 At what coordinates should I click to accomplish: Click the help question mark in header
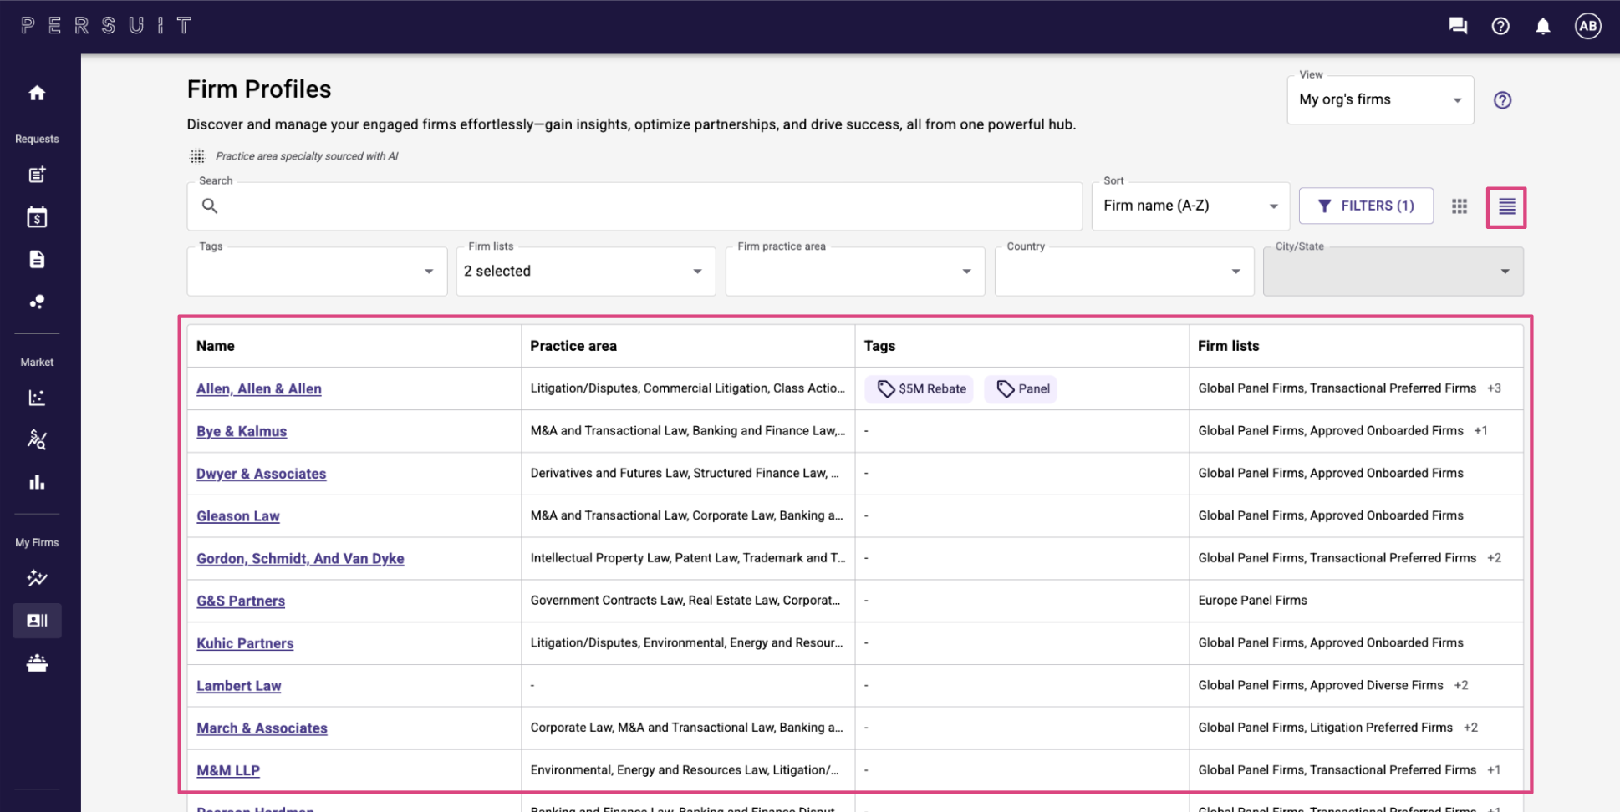tap(1500, 26)
